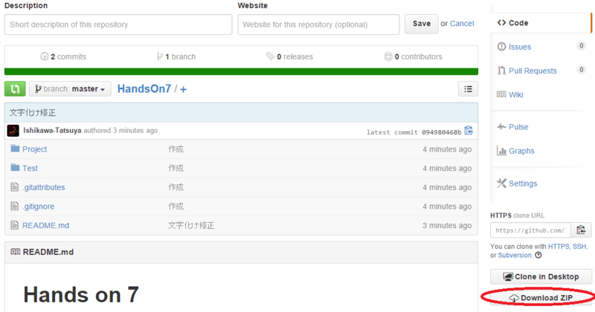Open the Project folder

34,149
